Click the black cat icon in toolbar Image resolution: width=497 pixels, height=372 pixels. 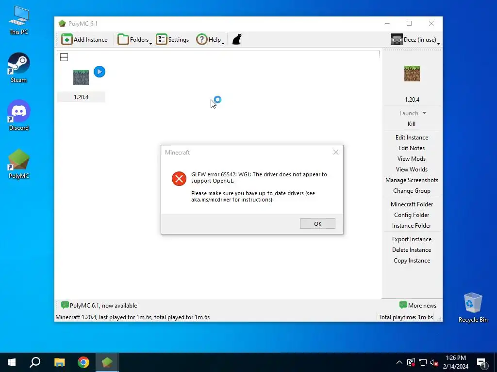tap(237, 40)
